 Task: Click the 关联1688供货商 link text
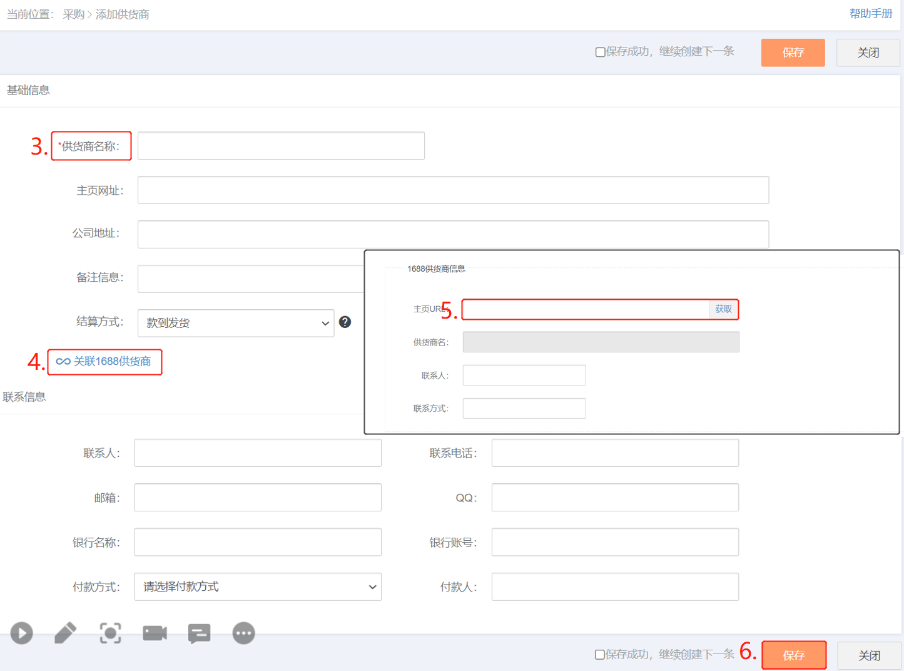(x=112, y=362)
